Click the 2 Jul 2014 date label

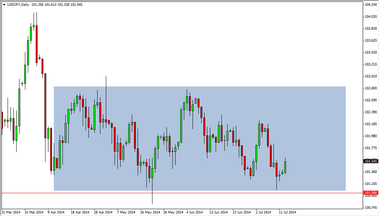coord(263,212)
